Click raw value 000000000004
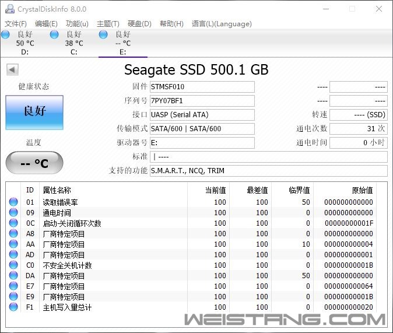 pos(349,244)
